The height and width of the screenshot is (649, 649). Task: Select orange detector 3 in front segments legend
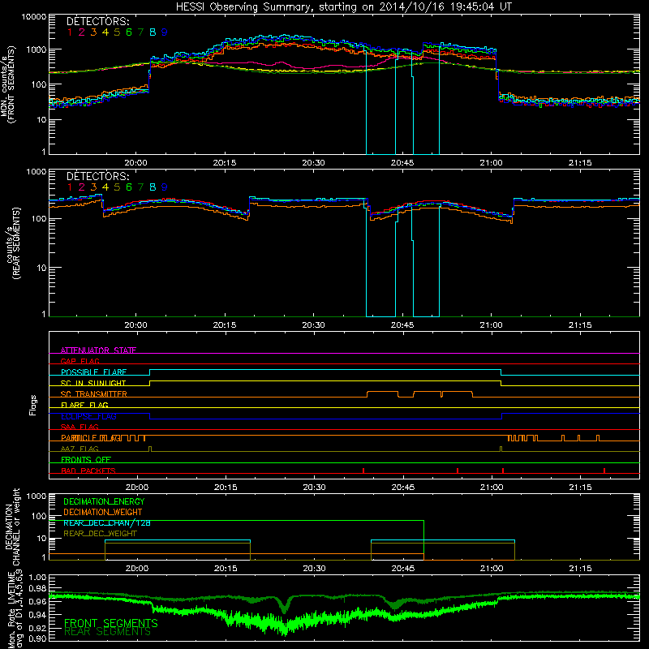[x=93, y=32]
